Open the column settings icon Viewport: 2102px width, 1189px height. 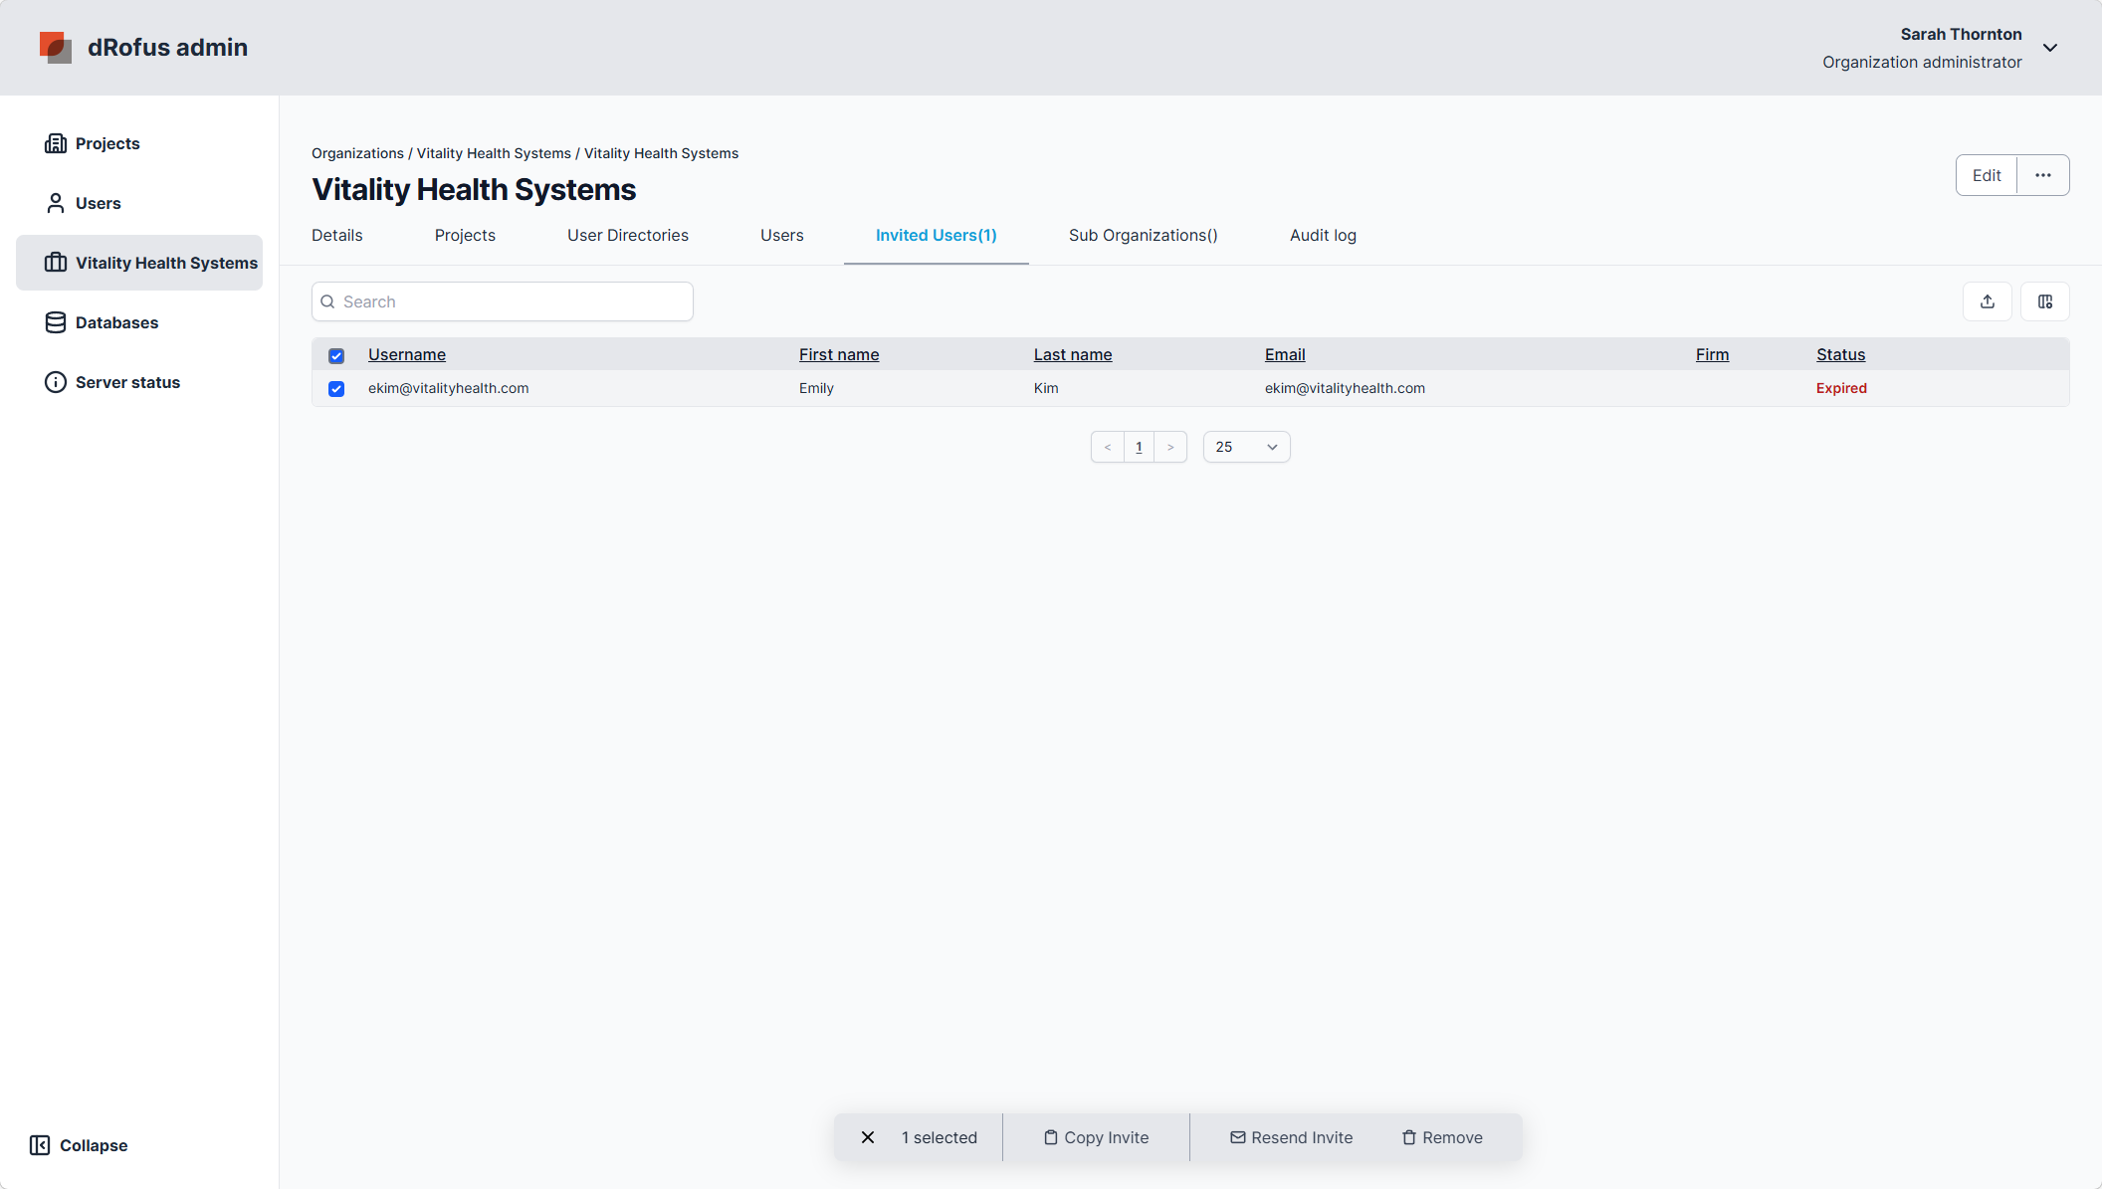(x=2045, y=301)
